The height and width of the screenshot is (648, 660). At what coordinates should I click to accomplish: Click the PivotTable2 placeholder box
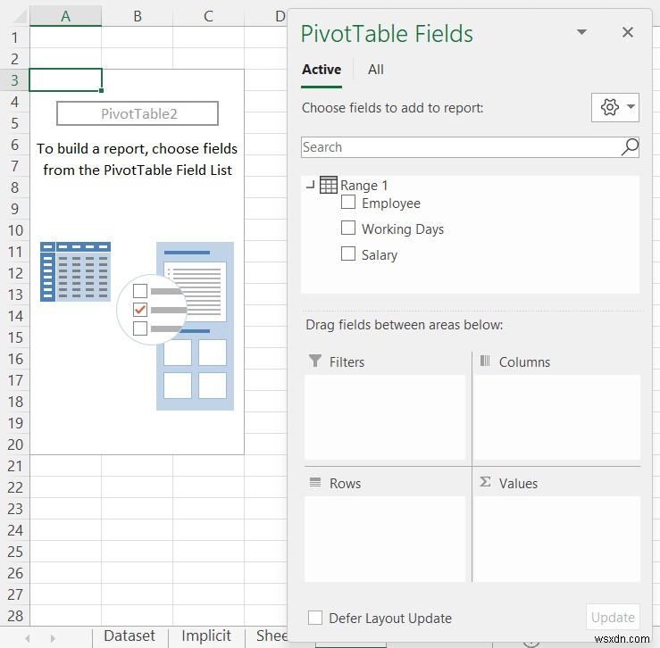(x=137, y=113)
